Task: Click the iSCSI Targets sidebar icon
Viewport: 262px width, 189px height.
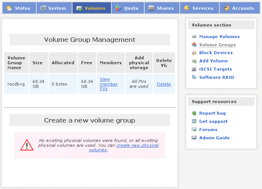Action: [194, 69]
